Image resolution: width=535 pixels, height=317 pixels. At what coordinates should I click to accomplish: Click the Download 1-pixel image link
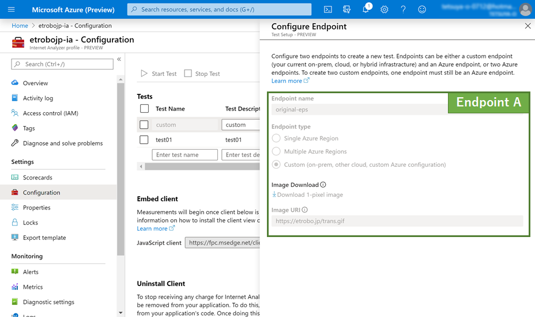click(308, 195)
